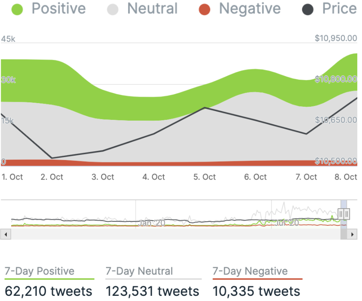
Task: Toggle the Positive series label in legend
Action: (59, 9)
